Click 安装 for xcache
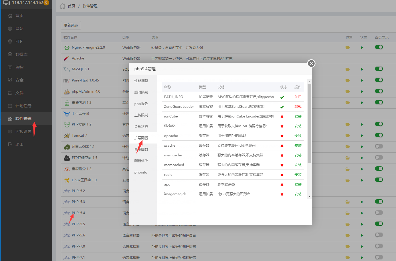This screenshot has height=261, width=396. [298, 146]
